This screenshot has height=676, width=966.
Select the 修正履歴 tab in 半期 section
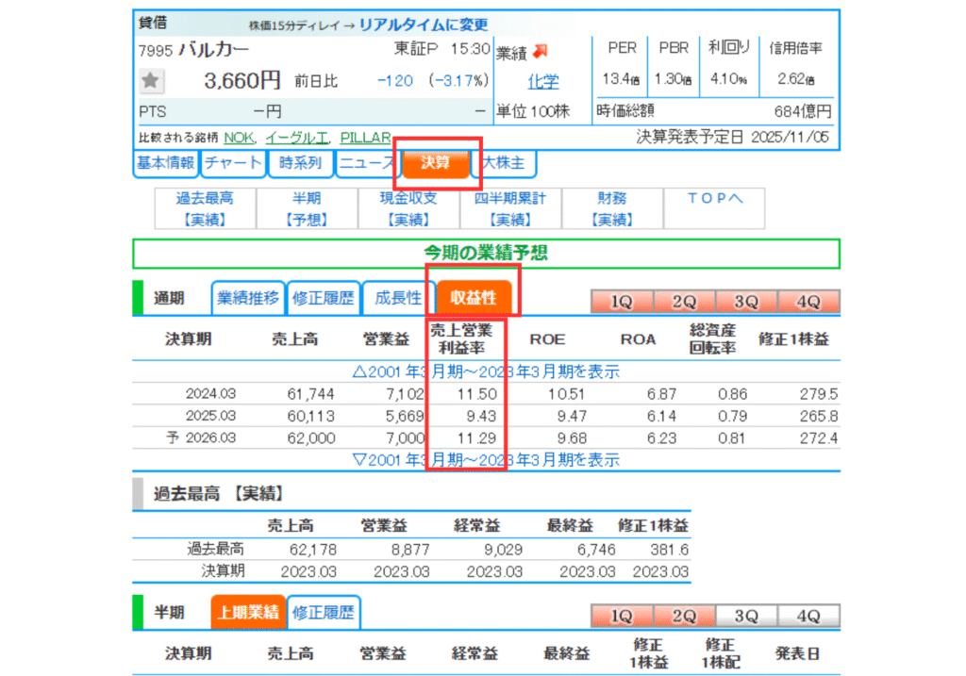click(x=324, y=613)
